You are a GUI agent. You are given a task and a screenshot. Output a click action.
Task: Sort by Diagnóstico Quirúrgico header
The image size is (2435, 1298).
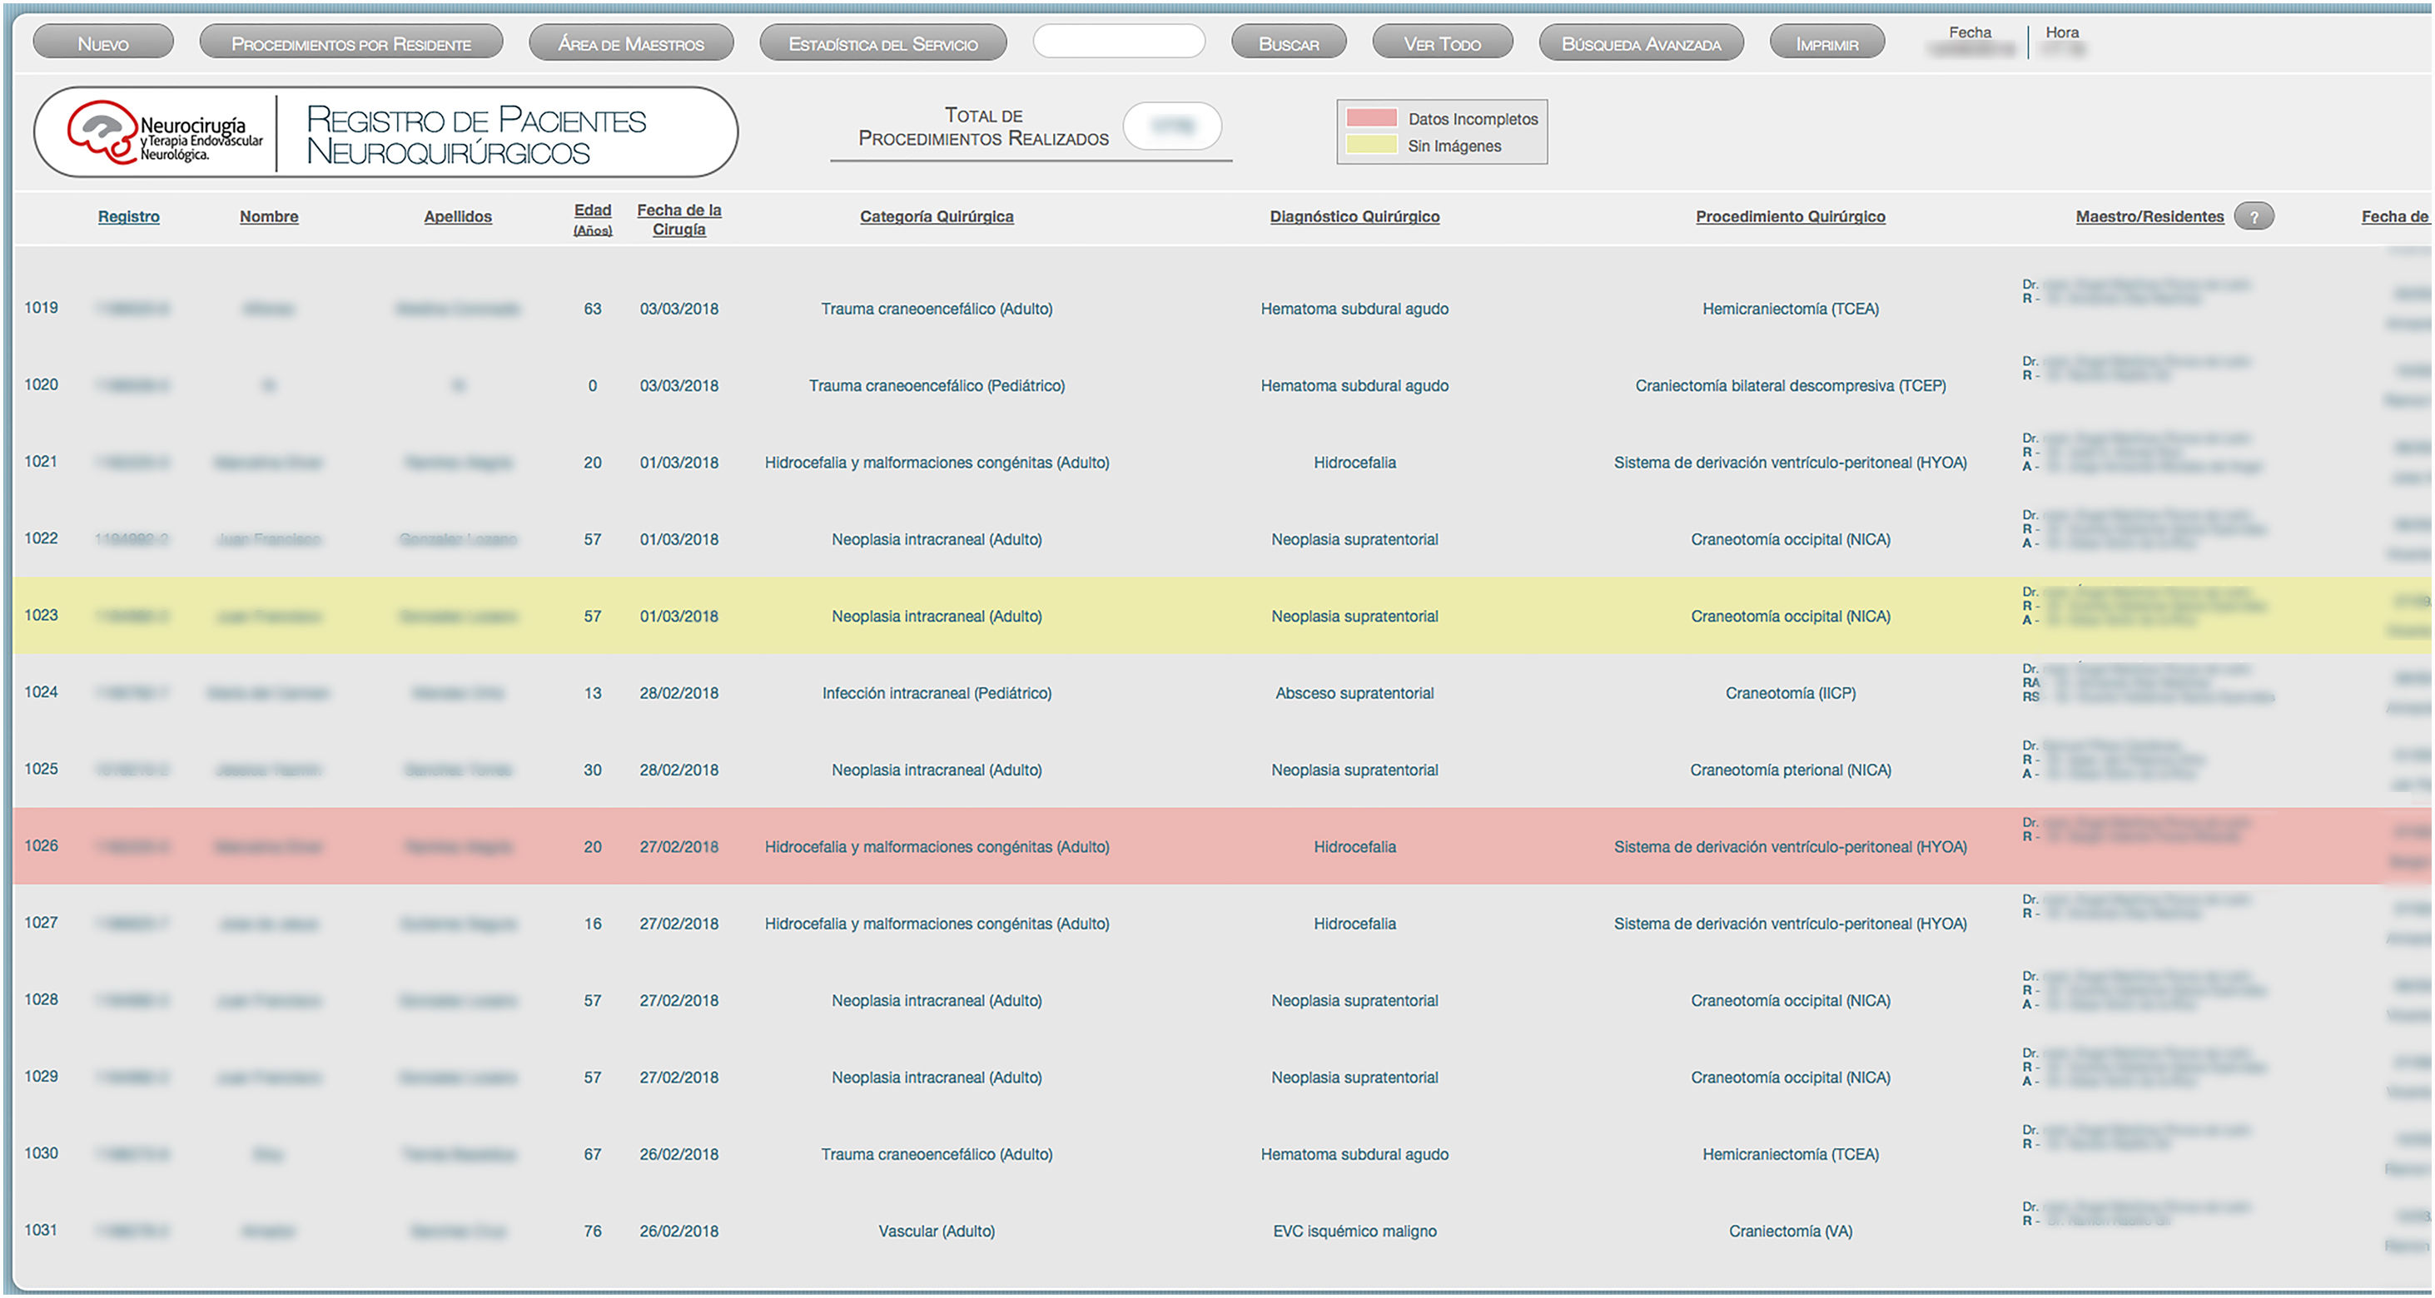click(x=1354, y=216)
